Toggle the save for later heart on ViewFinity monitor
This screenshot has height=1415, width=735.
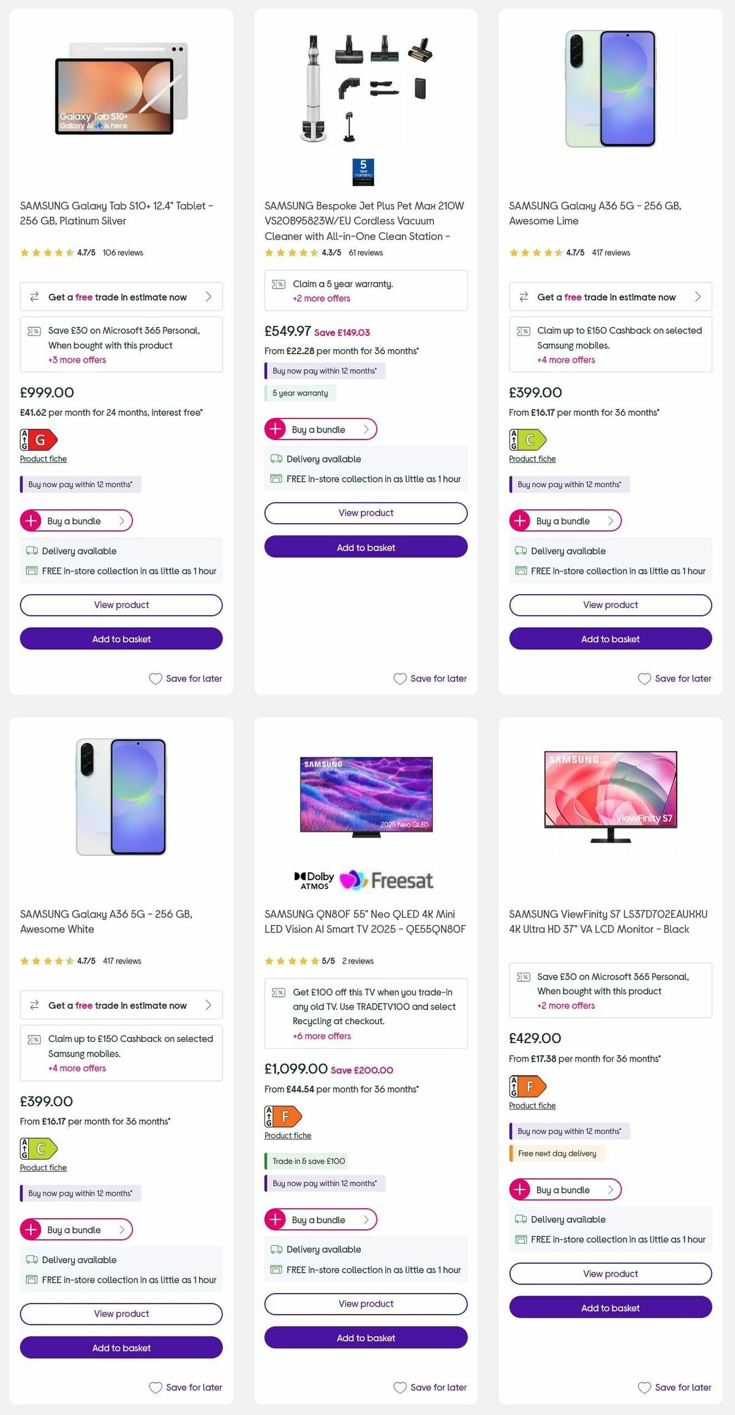click(644, 1387)
